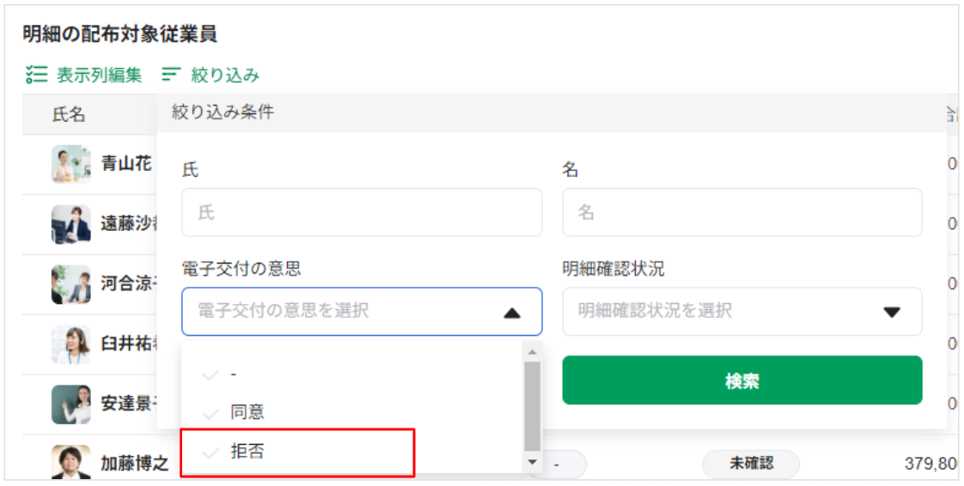964x486 pixels.
Task: Select the 同意 option in list
Action: [x=352, y=412]
